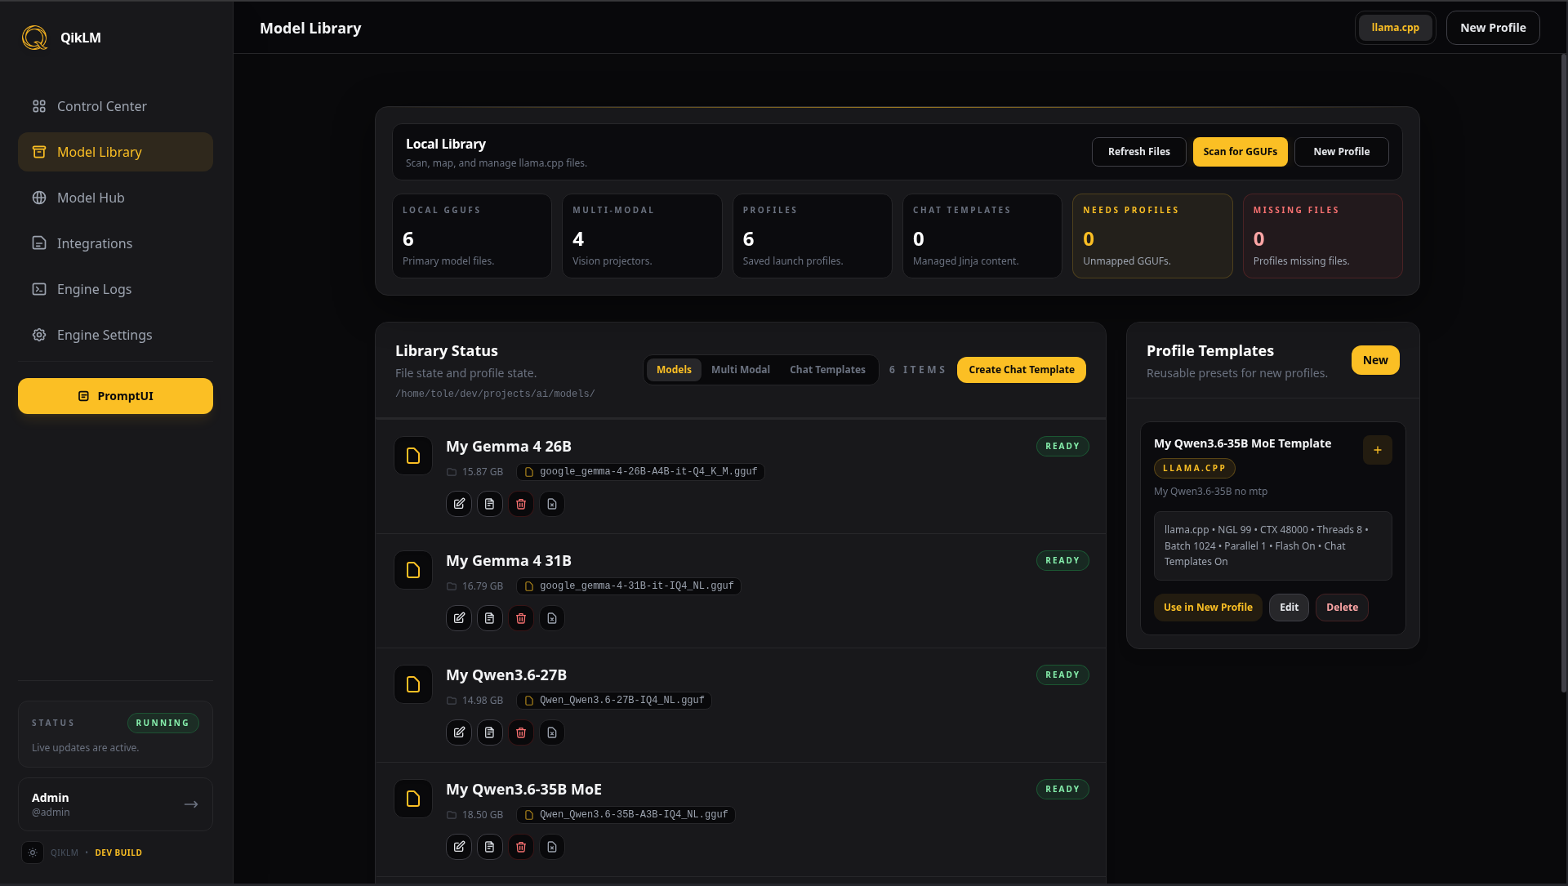1568x886 pixels.
Task: Click New in Profile Templates
Action: [1375, 360]
